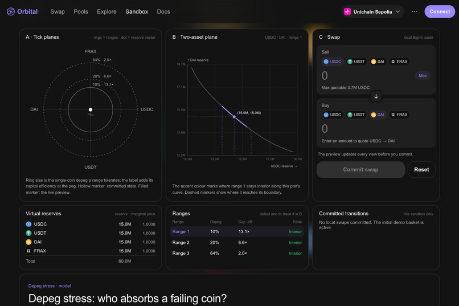
Task: Click the Total 60.0M reserve value
Action: point(125,261)
